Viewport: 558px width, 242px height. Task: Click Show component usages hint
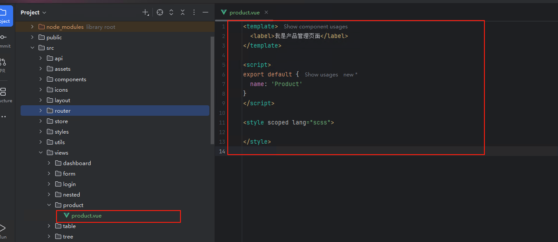tap(316, 27)
